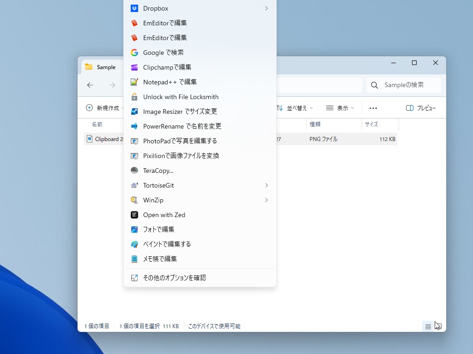Click the Notepad icon beside メモ帳で編集
Viewport: 473px width, 354px height.
coord(134,259)
